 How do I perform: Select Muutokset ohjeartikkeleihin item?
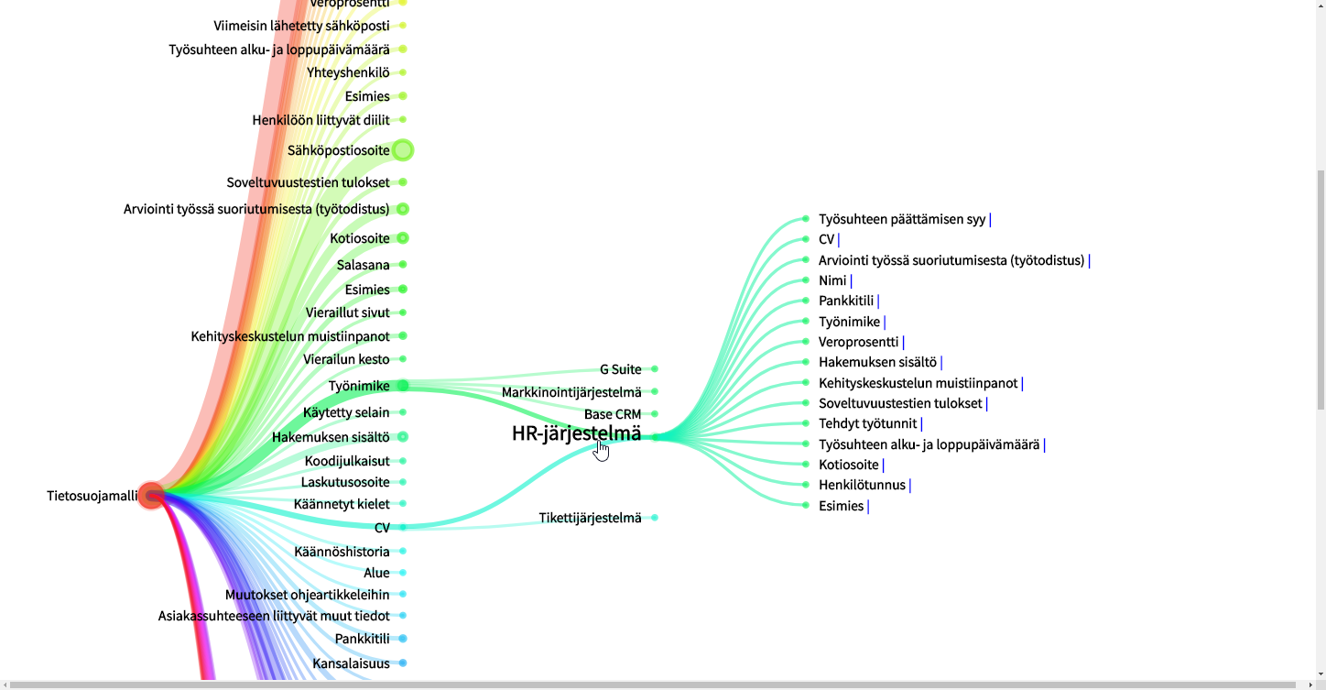tap(307, 595)
